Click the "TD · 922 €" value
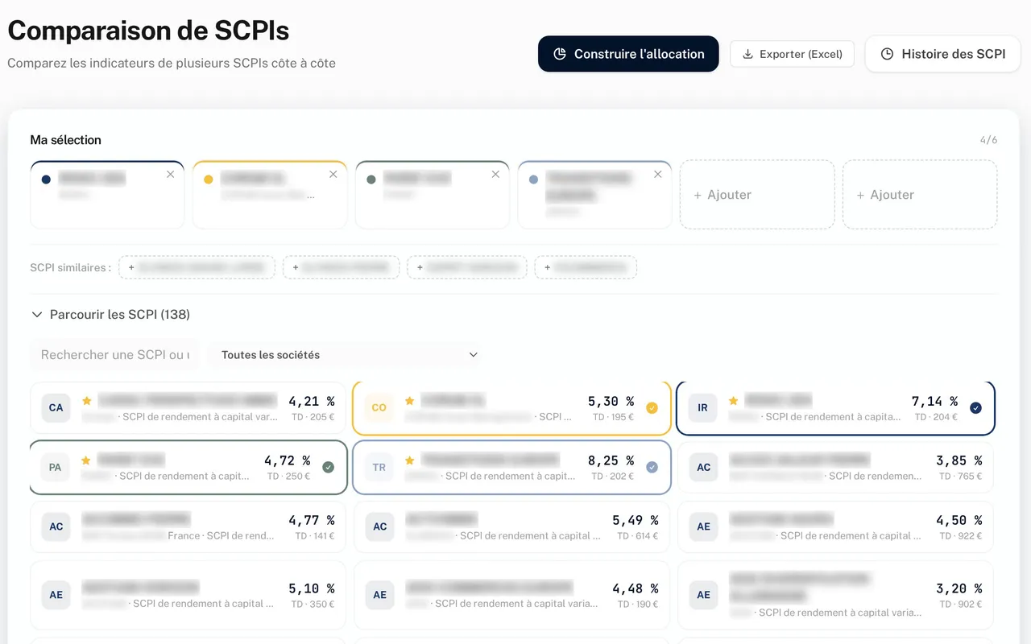 [x=960, y=536]
